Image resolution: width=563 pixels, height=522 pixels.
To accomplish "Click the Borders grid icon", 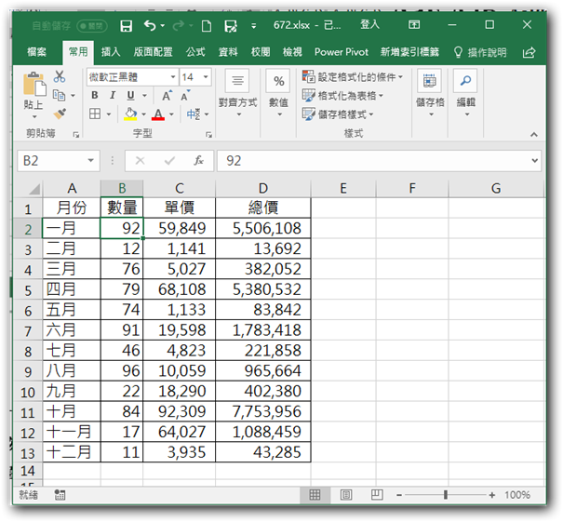I will pyautogui.click(x=95, y=114).
